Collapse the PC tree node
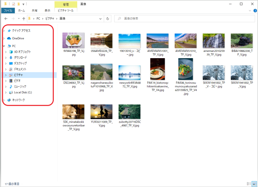The height and width of the screenshot is (187, 258). click(x=4, y=46)
